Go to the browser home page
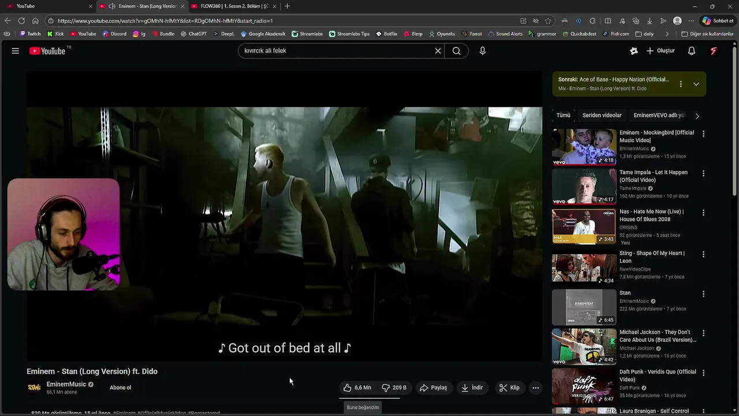739x416 pixels. [35, 21]
